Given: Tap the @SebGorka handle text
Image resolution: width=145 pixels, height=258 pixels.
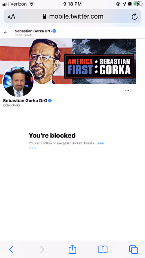Looking at the screenshot, I should (12, 105).
